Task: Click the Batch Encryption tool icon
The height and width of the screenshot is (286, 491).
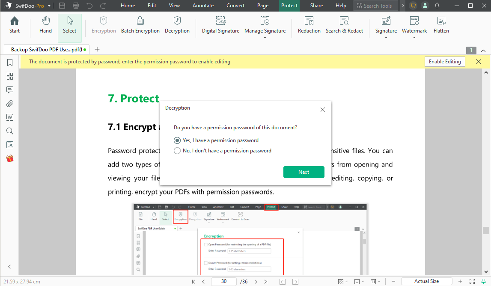Action: (x=140, y=21)
